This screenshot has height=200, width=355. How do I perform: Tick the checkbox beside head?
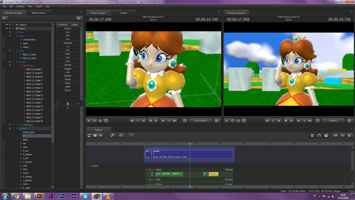(3, 43)
